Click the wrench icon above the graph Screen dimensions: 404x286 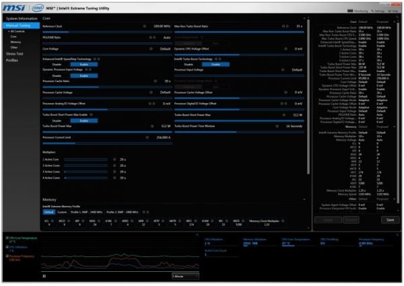click(x=197, y=235)
